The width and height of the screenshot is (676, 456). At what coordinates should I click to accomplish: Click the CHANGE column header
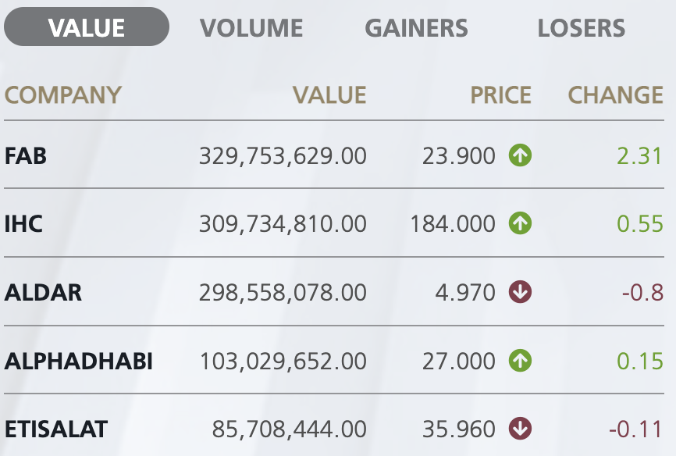616,95
